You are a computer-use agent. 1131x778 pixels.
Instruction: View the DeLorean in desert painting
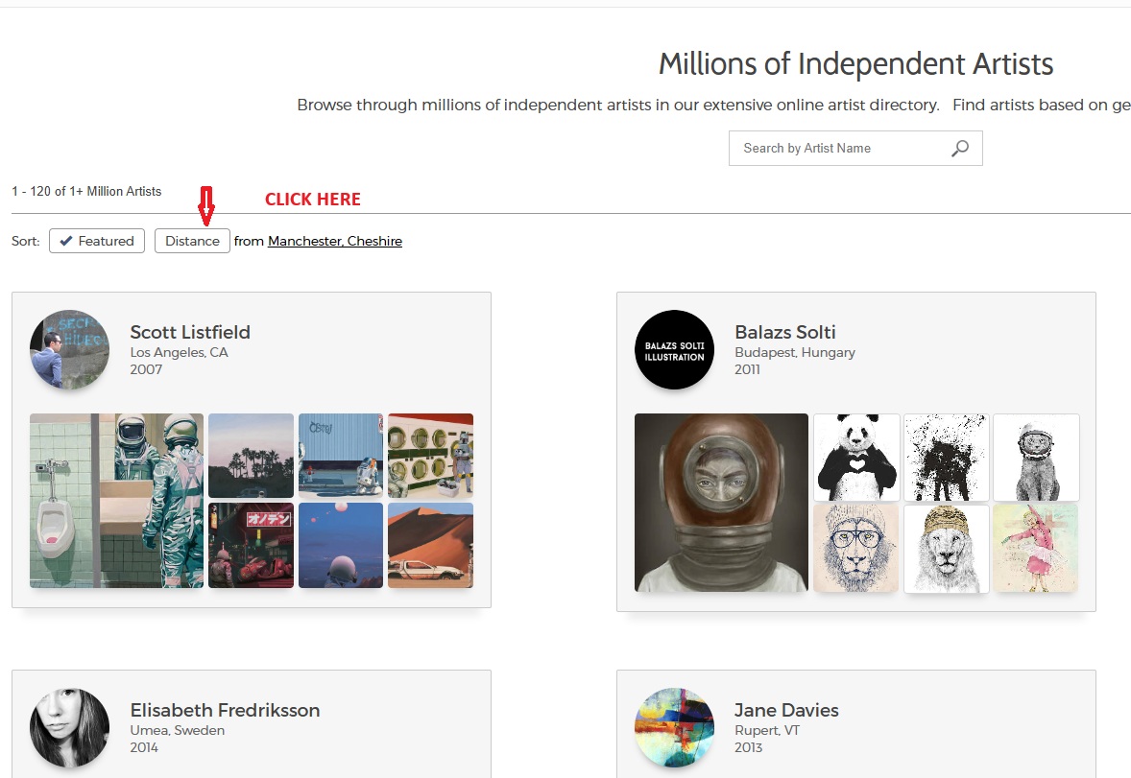pos(431,545)
